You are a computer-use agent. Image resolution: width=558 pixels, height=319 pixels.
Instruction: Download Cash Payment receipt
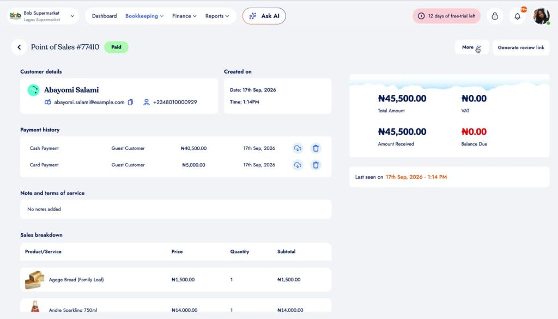(298, 148)
